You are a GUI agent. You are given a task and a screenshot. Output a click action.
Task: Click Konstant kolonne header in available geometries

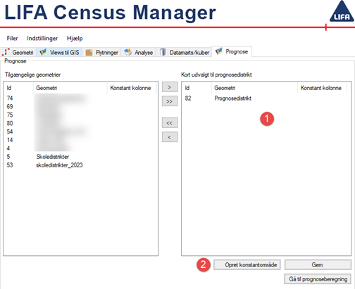coord(132,88)
